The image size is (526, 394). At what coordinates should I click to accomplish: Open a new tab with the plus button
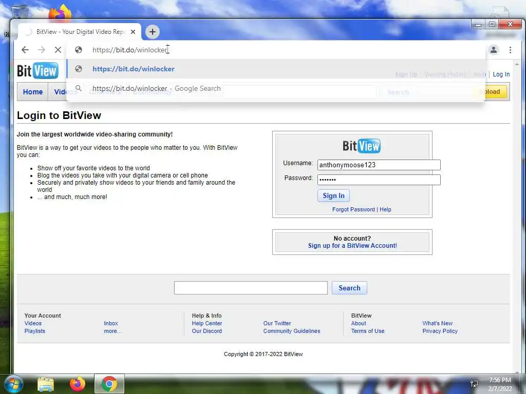click(x=152, y=32)
